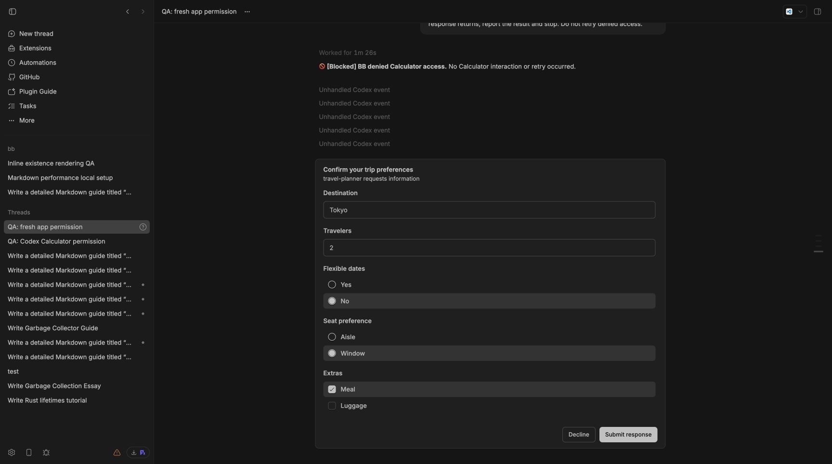Open the settings gear icon
The image size is (832, 464).
[x=12, y=452]
